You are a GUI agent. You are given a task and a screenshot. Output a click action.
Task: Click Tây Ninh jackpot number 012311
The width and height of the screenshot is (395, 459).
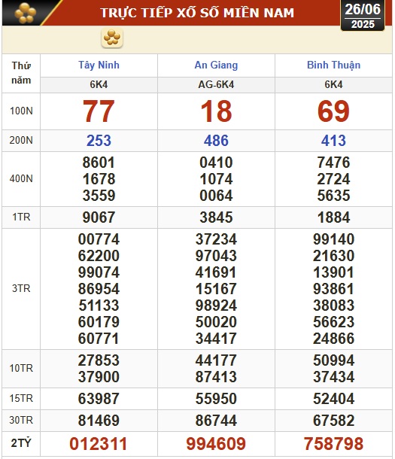tap(99, 444)
